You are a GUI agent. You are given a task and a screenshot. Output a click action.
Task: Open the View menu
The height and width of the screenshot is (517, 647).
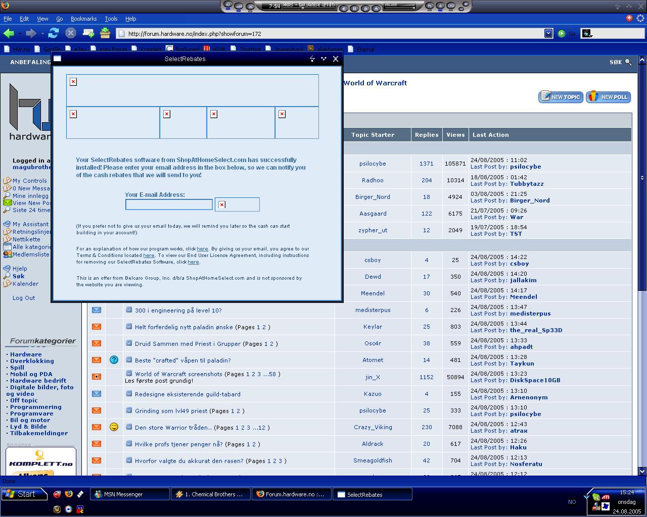42,19
